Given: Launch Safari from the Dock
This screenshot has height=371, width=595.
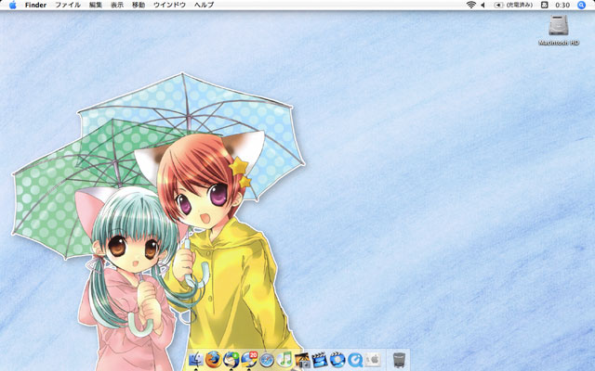Looking at the screenshot, I should click(267, 360).
